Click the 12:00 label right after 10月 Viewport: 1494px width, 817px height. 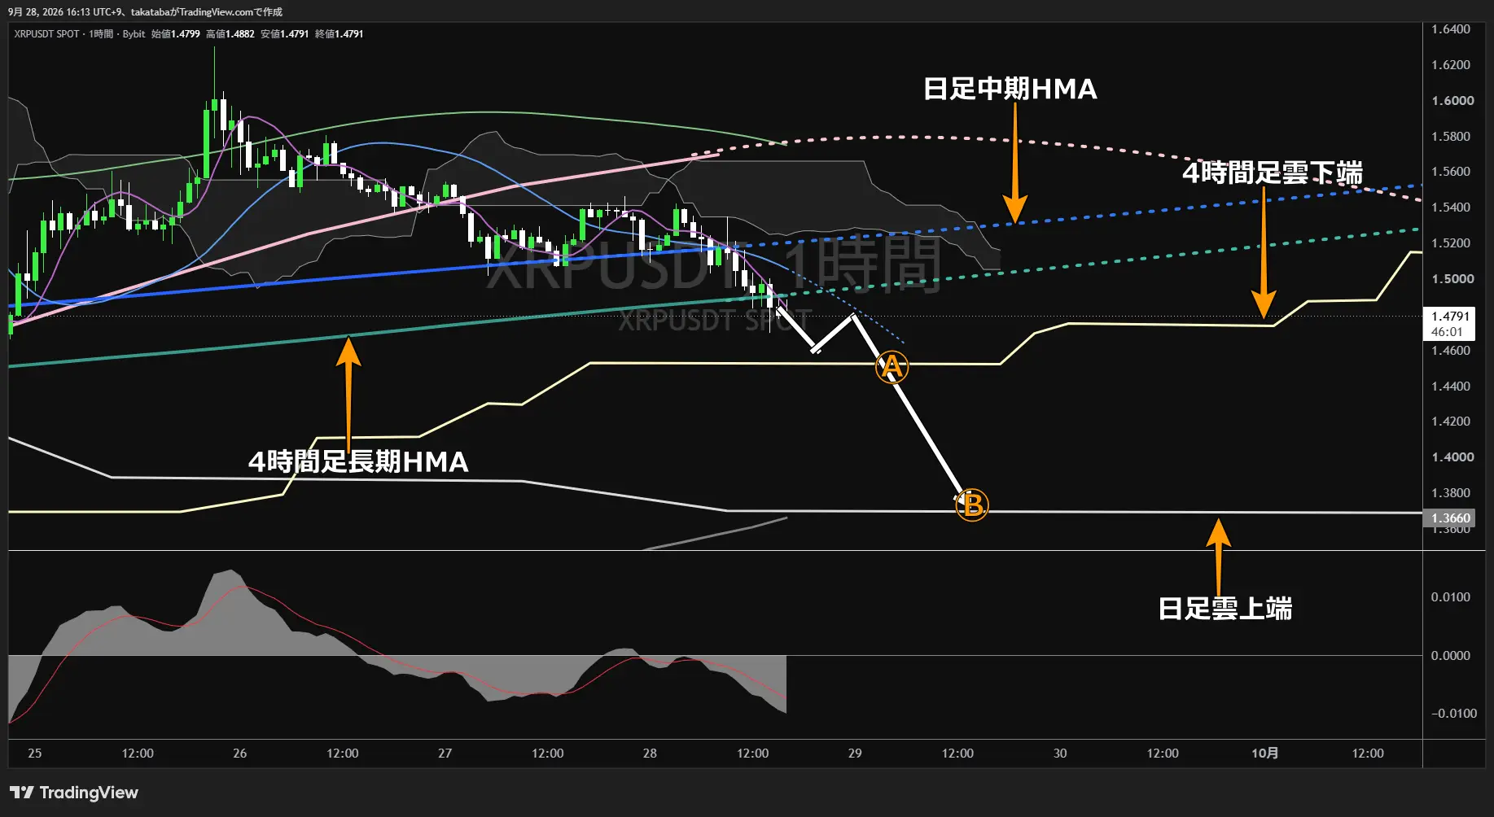[x=1368, y=754]
